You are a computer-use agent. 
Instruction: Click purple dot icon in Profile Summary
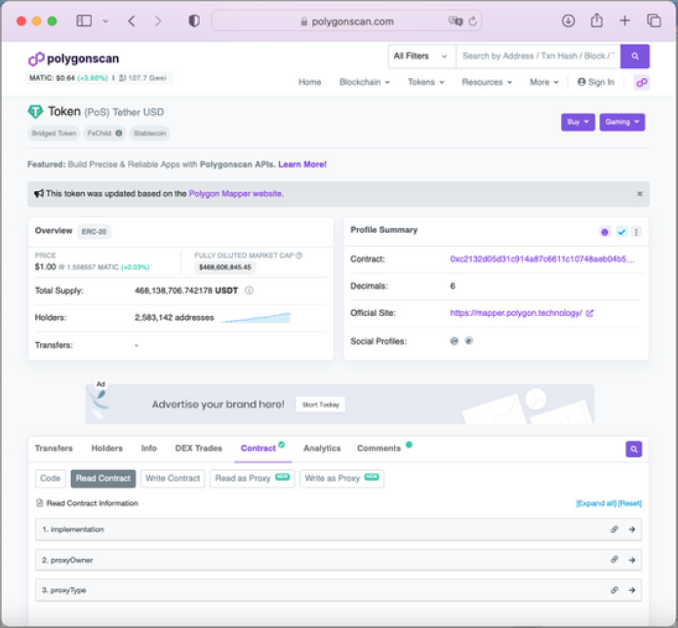click(x=605, y=233)
